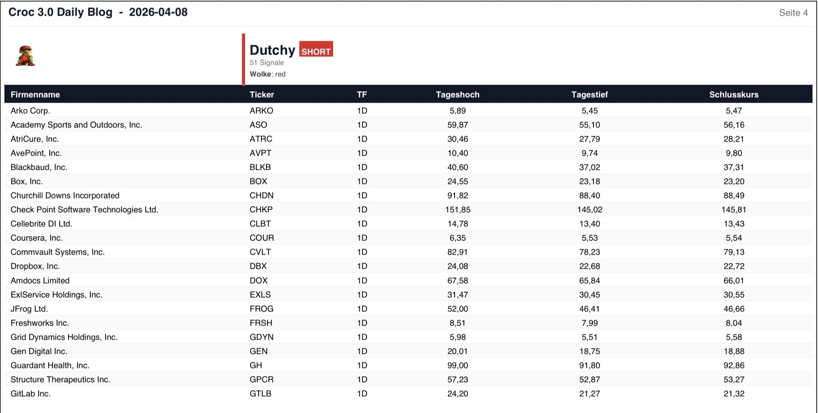Click the Schlusskurs column header
This screenshot has width=818, height=413.
click(x=734, y=95)
